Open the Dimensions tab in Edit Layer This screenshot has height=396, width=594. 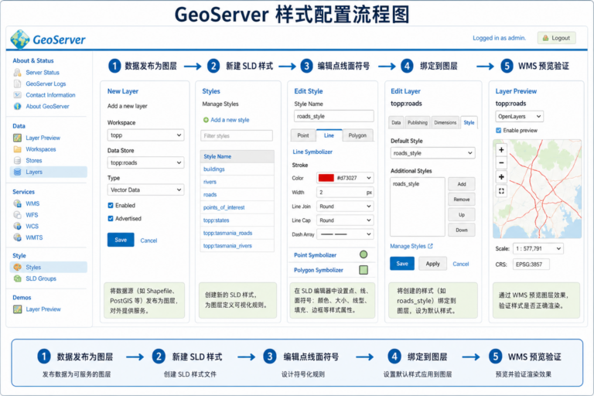point(445,122)
